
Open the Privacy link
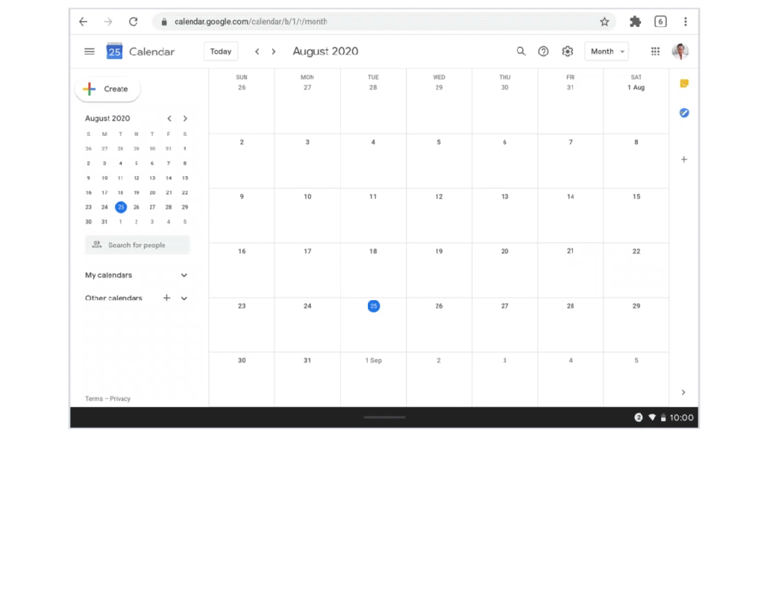[120, 399]
